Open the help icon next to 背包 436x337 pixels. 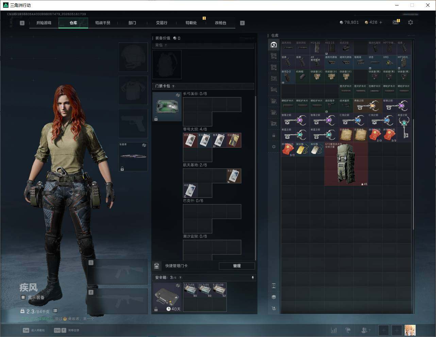166,45
